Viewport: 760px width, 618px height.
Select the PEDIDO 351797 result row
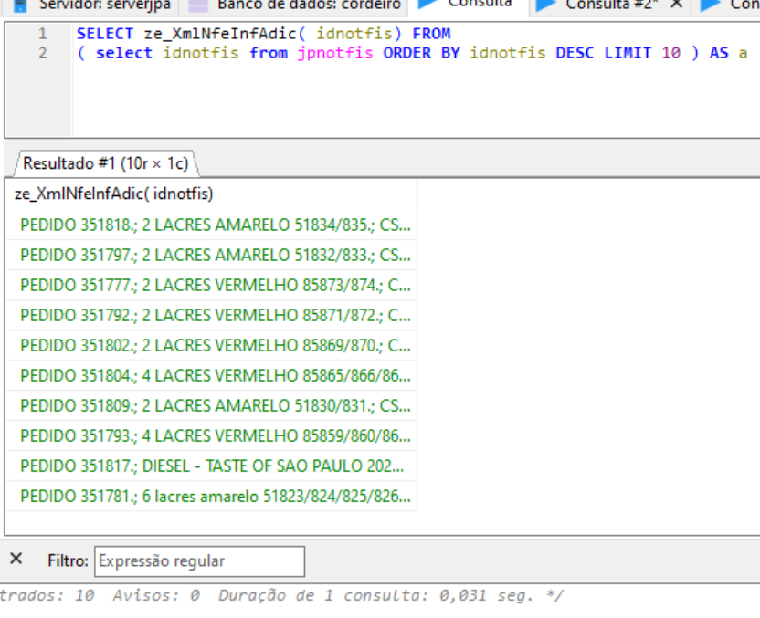point(215,255)
